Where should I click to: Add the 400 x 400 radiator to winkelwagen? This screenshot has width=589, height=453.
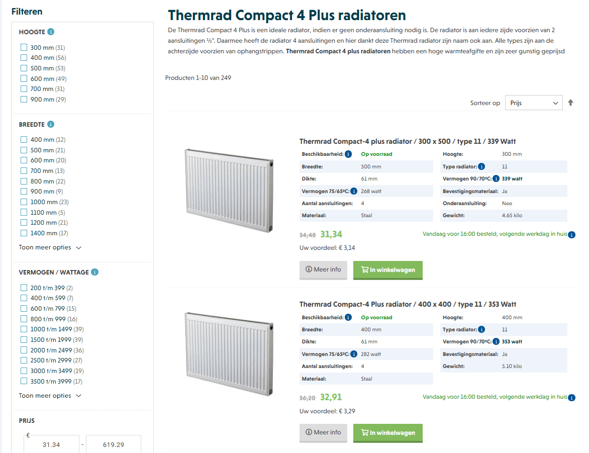point(387,433)
